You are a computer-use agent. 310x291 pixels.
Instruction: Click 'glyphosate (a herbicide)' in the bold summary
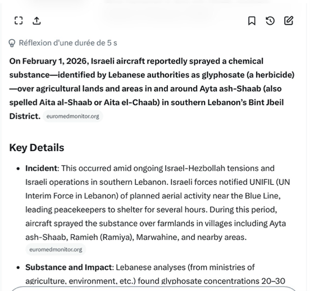pos(248,75)
